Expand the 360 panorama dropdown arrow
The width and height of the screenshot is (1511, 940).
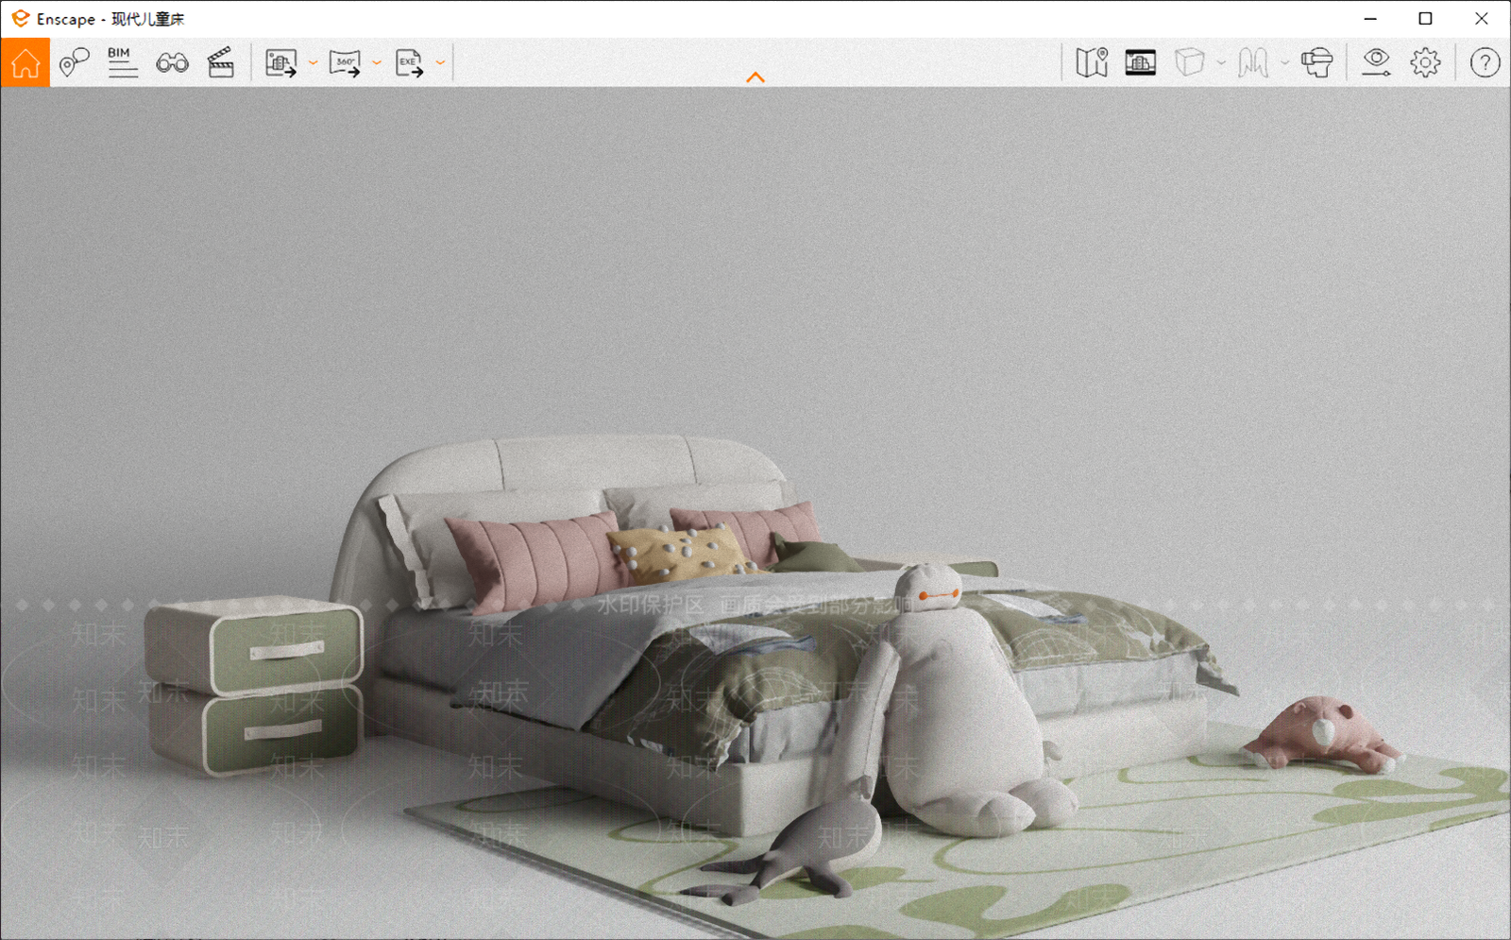click(377, 63)
